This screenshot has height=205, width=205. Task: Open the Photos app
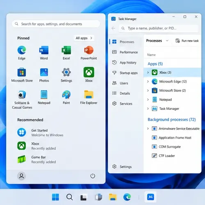click(x=44, y=75)
